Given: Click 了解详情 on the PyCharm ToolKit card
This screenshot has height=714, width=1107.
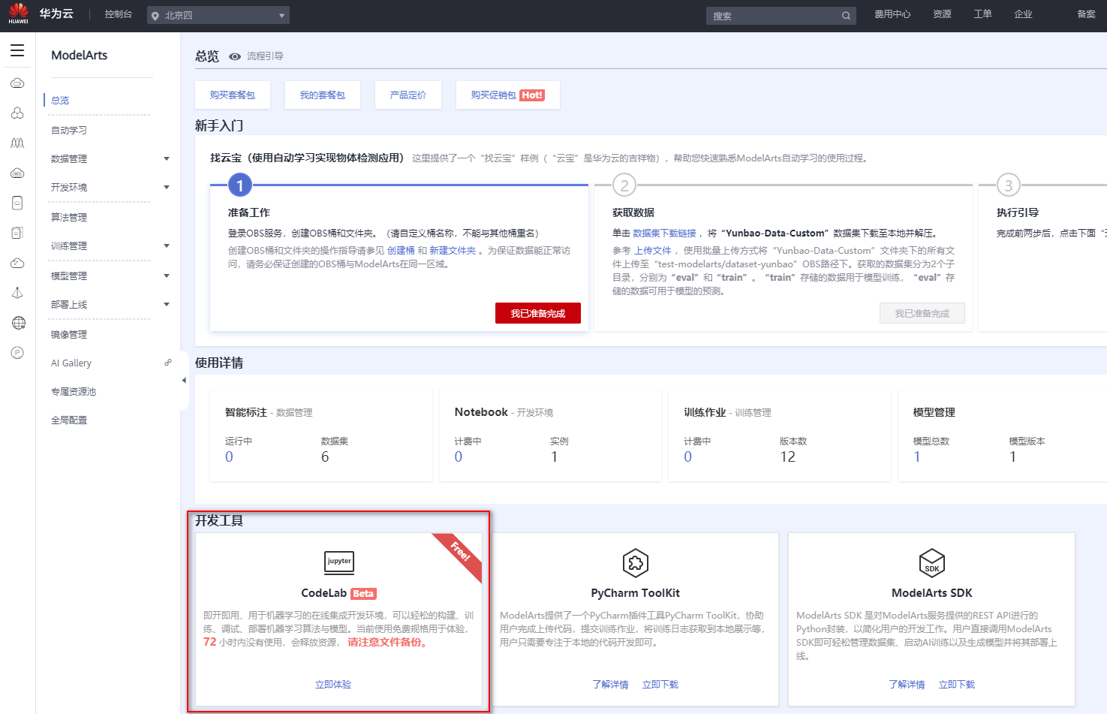Looking at the screenshot, I should coord(610,685).
